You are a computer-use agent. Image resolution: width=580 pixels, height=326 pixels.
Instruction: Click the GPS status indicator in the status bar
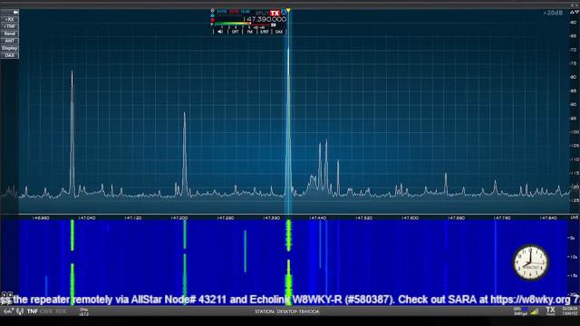click(x=521, y=312)
